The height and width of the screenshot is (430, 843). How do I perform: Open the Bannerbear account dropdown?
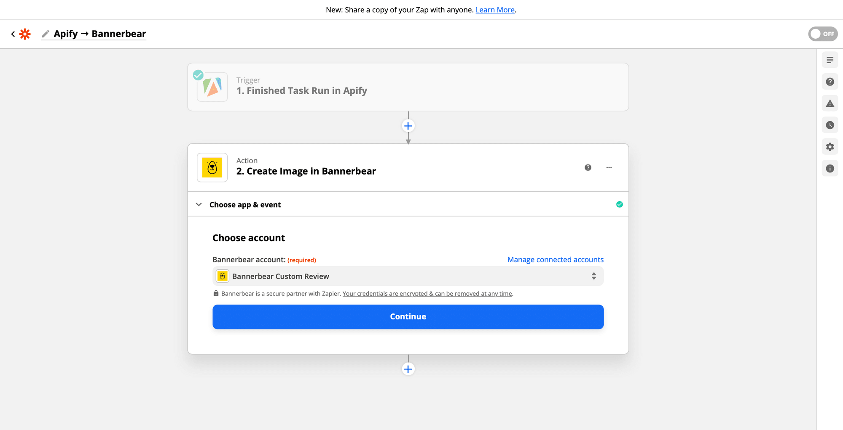pos(408,276)
